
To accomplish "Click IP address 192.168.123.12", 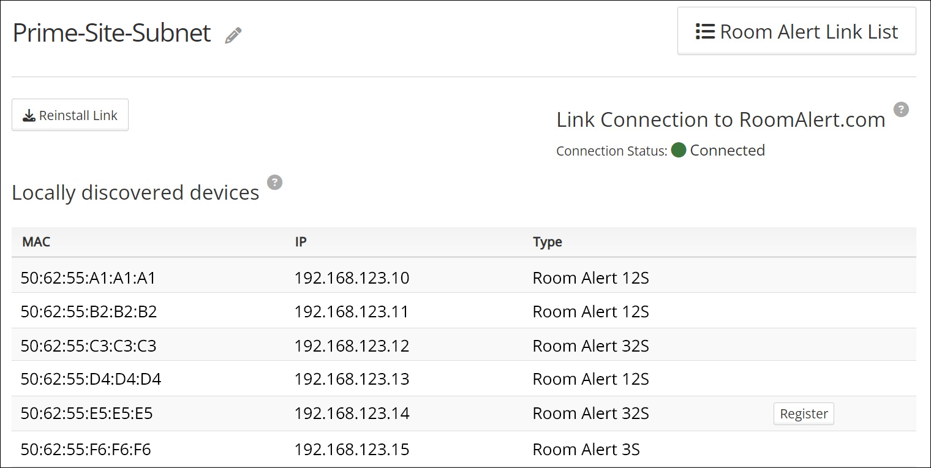I will (x=352, y=346).
